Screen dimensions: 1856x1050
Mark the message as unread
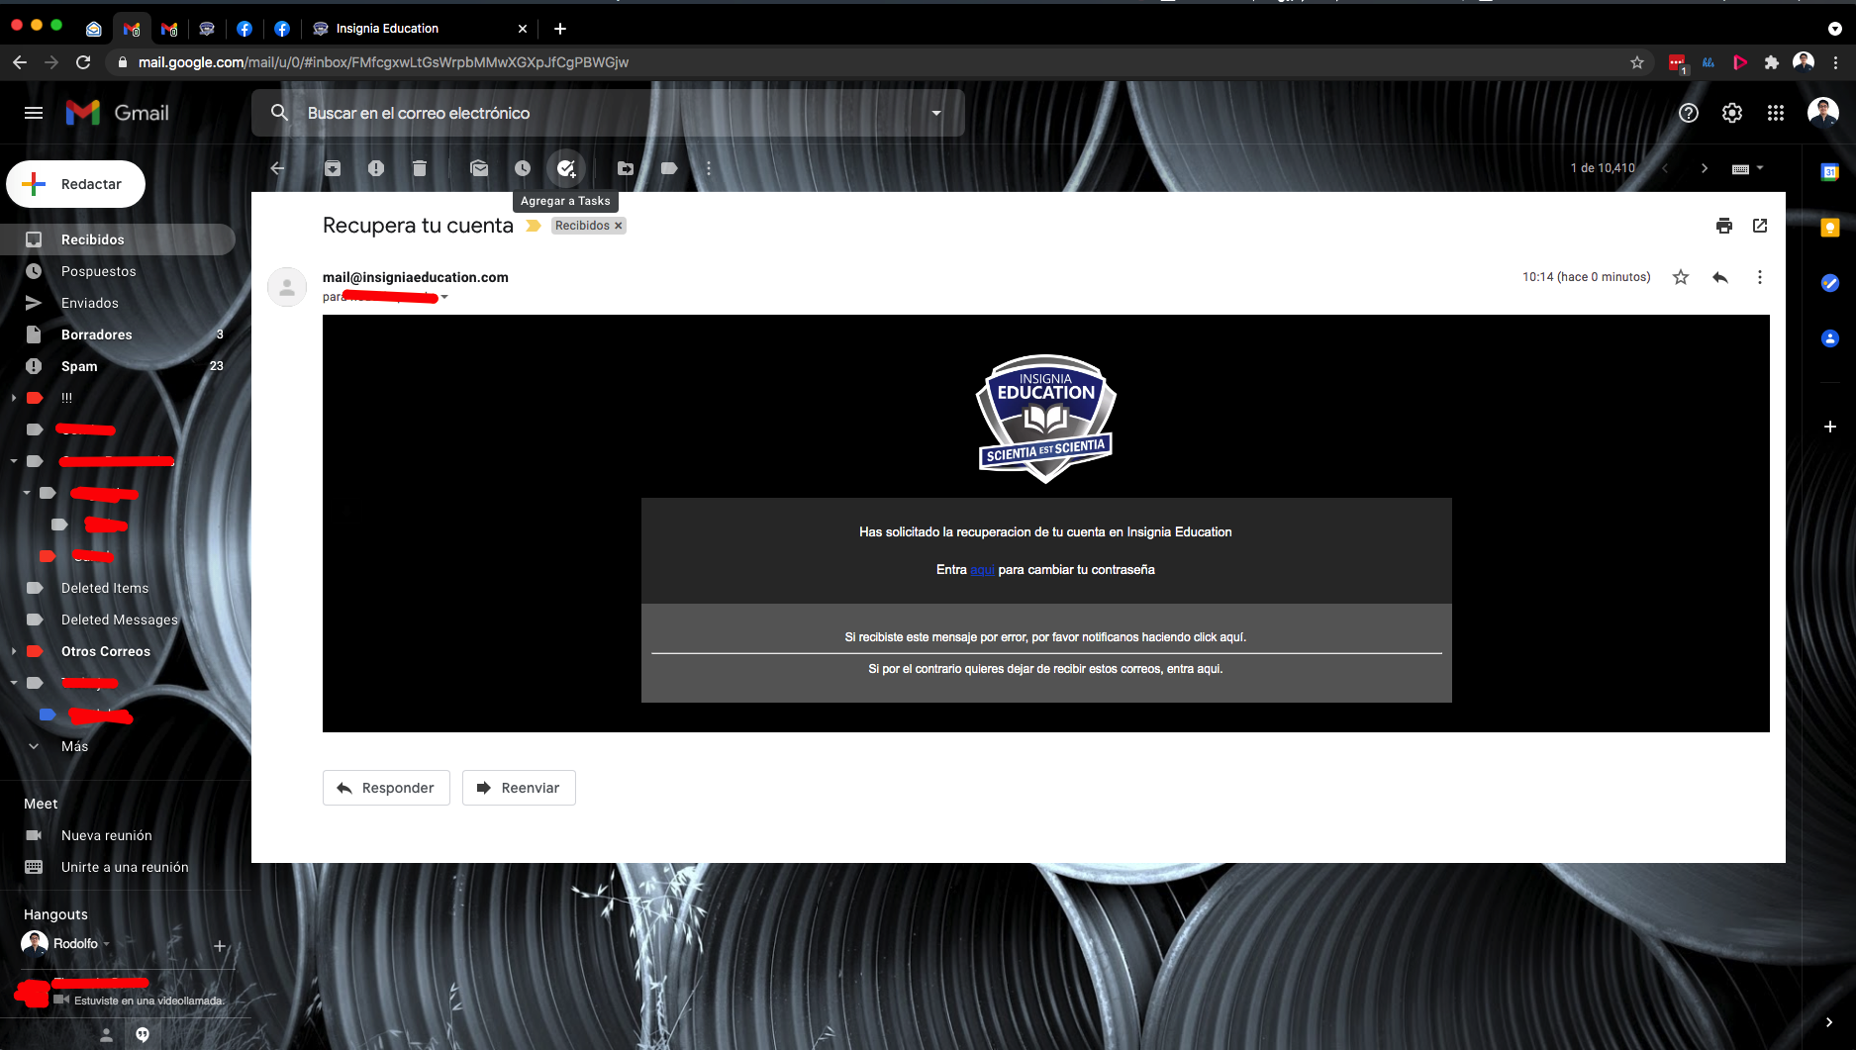tap(479, 168)
